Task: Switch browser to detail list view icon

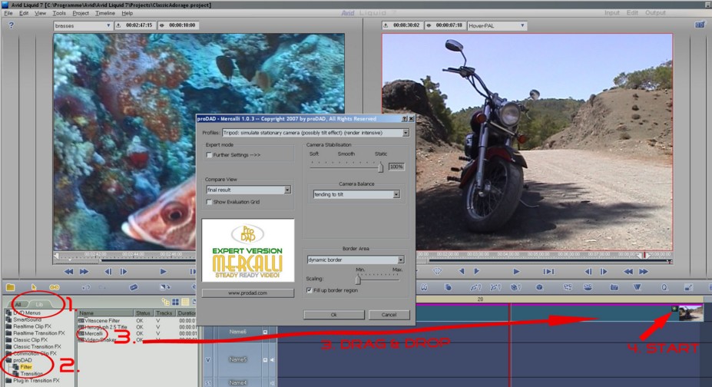Action: coord(185,303)
